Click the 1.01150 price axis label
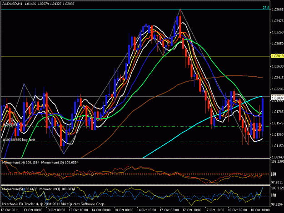284x213 pixels. [278, 146]
